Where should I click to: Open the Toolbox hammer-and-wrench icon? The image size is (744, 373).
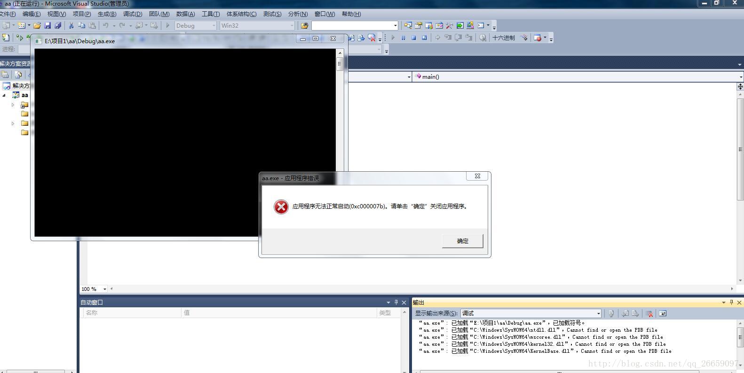coord(449,25)
